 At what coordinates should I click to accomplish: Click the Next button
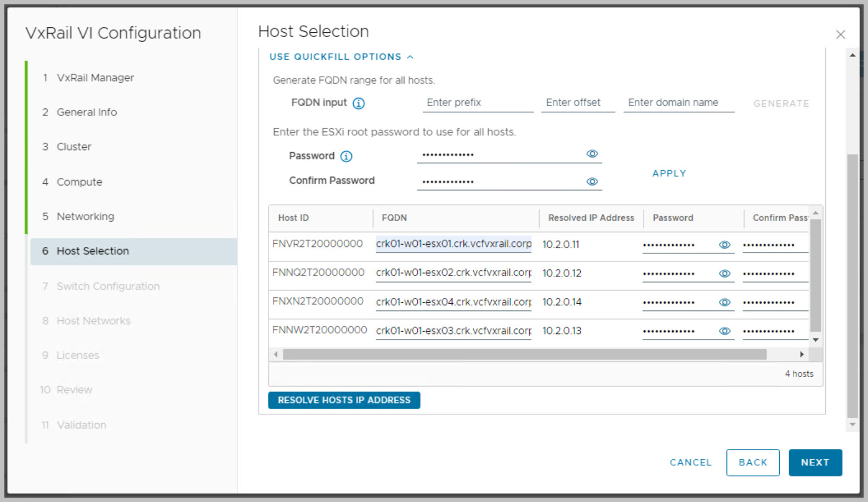click(815, 463)
